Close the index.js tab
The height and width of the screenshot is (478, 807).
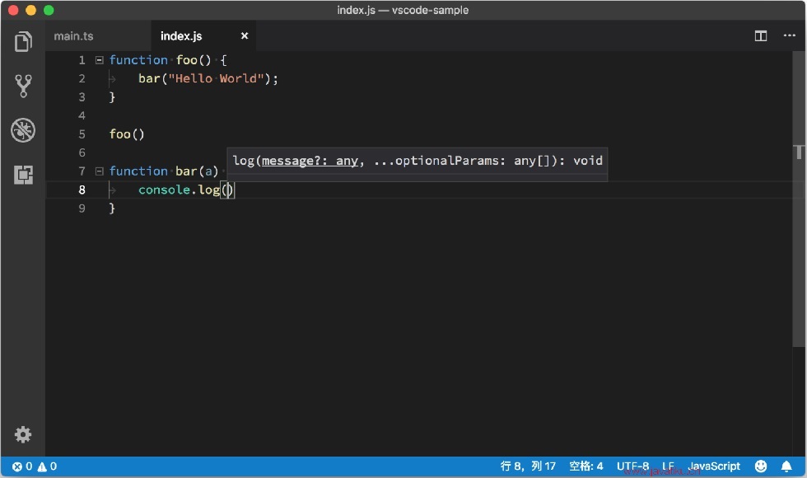tap(245, 35)
